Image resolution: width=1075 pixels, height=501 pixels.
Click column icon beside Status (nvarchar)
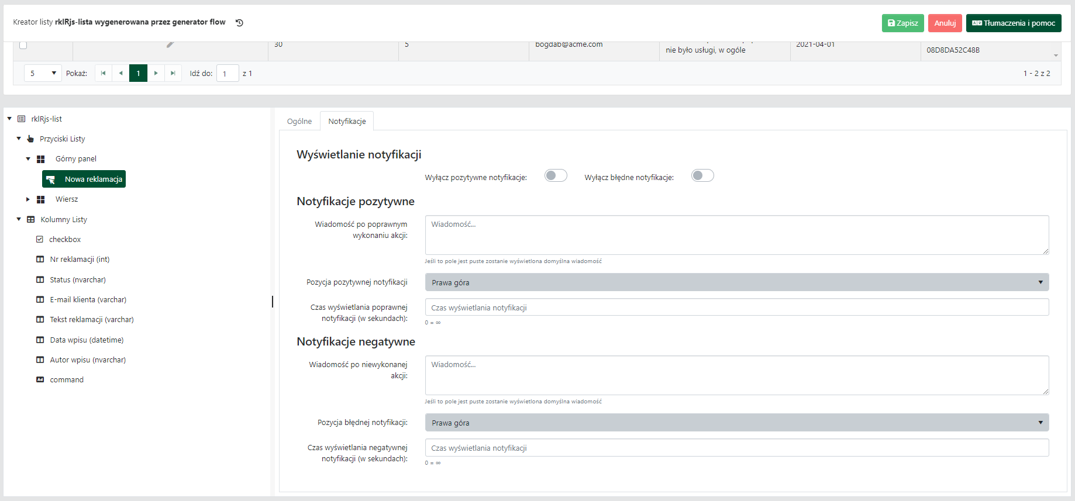[40, 279]
